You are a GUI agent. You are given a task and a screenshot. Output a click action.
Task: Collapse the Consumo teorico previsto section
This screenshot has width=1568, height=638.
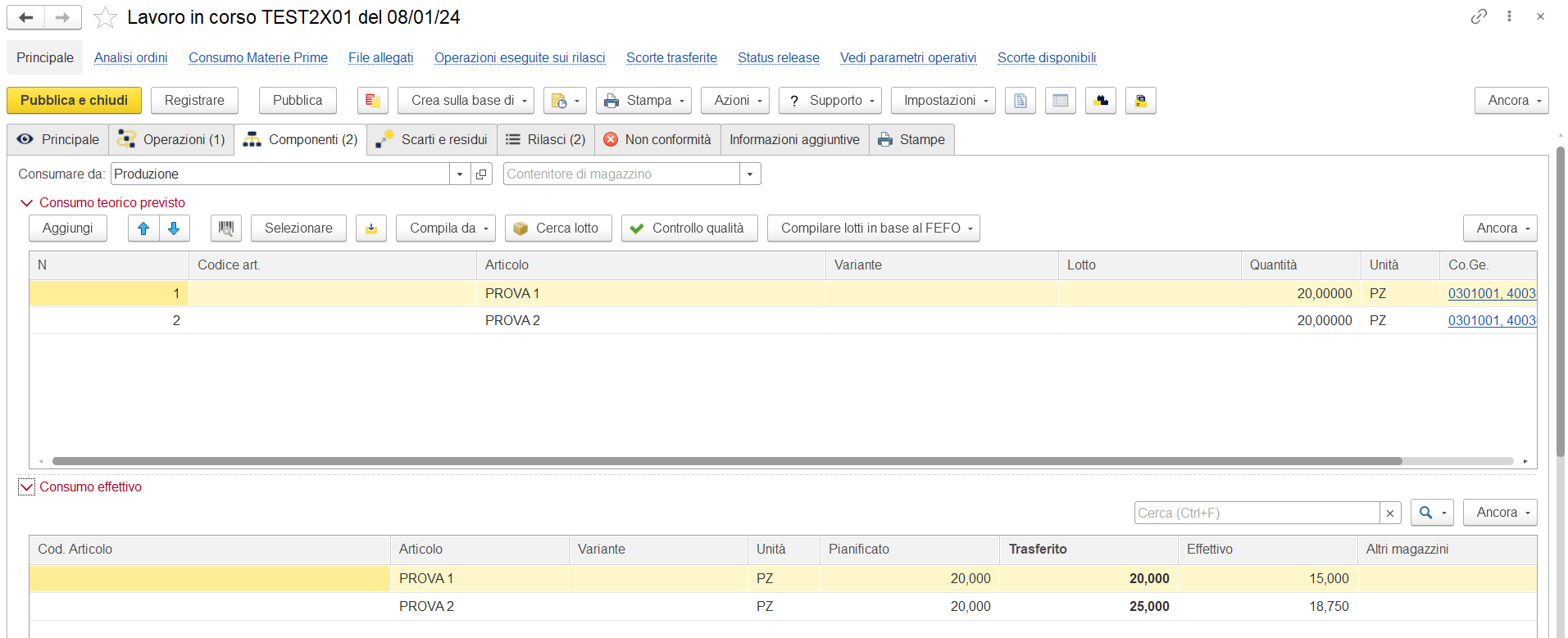pyautogui.click(x=26, y=203)
